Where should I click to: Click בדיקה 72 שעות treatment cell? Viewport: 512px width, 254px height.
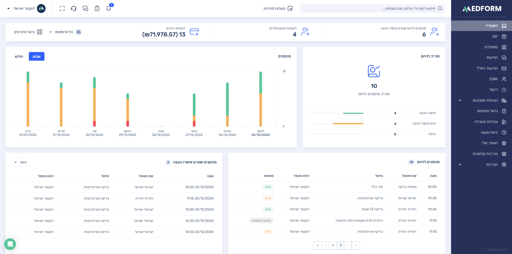click(x=372, y=209)
